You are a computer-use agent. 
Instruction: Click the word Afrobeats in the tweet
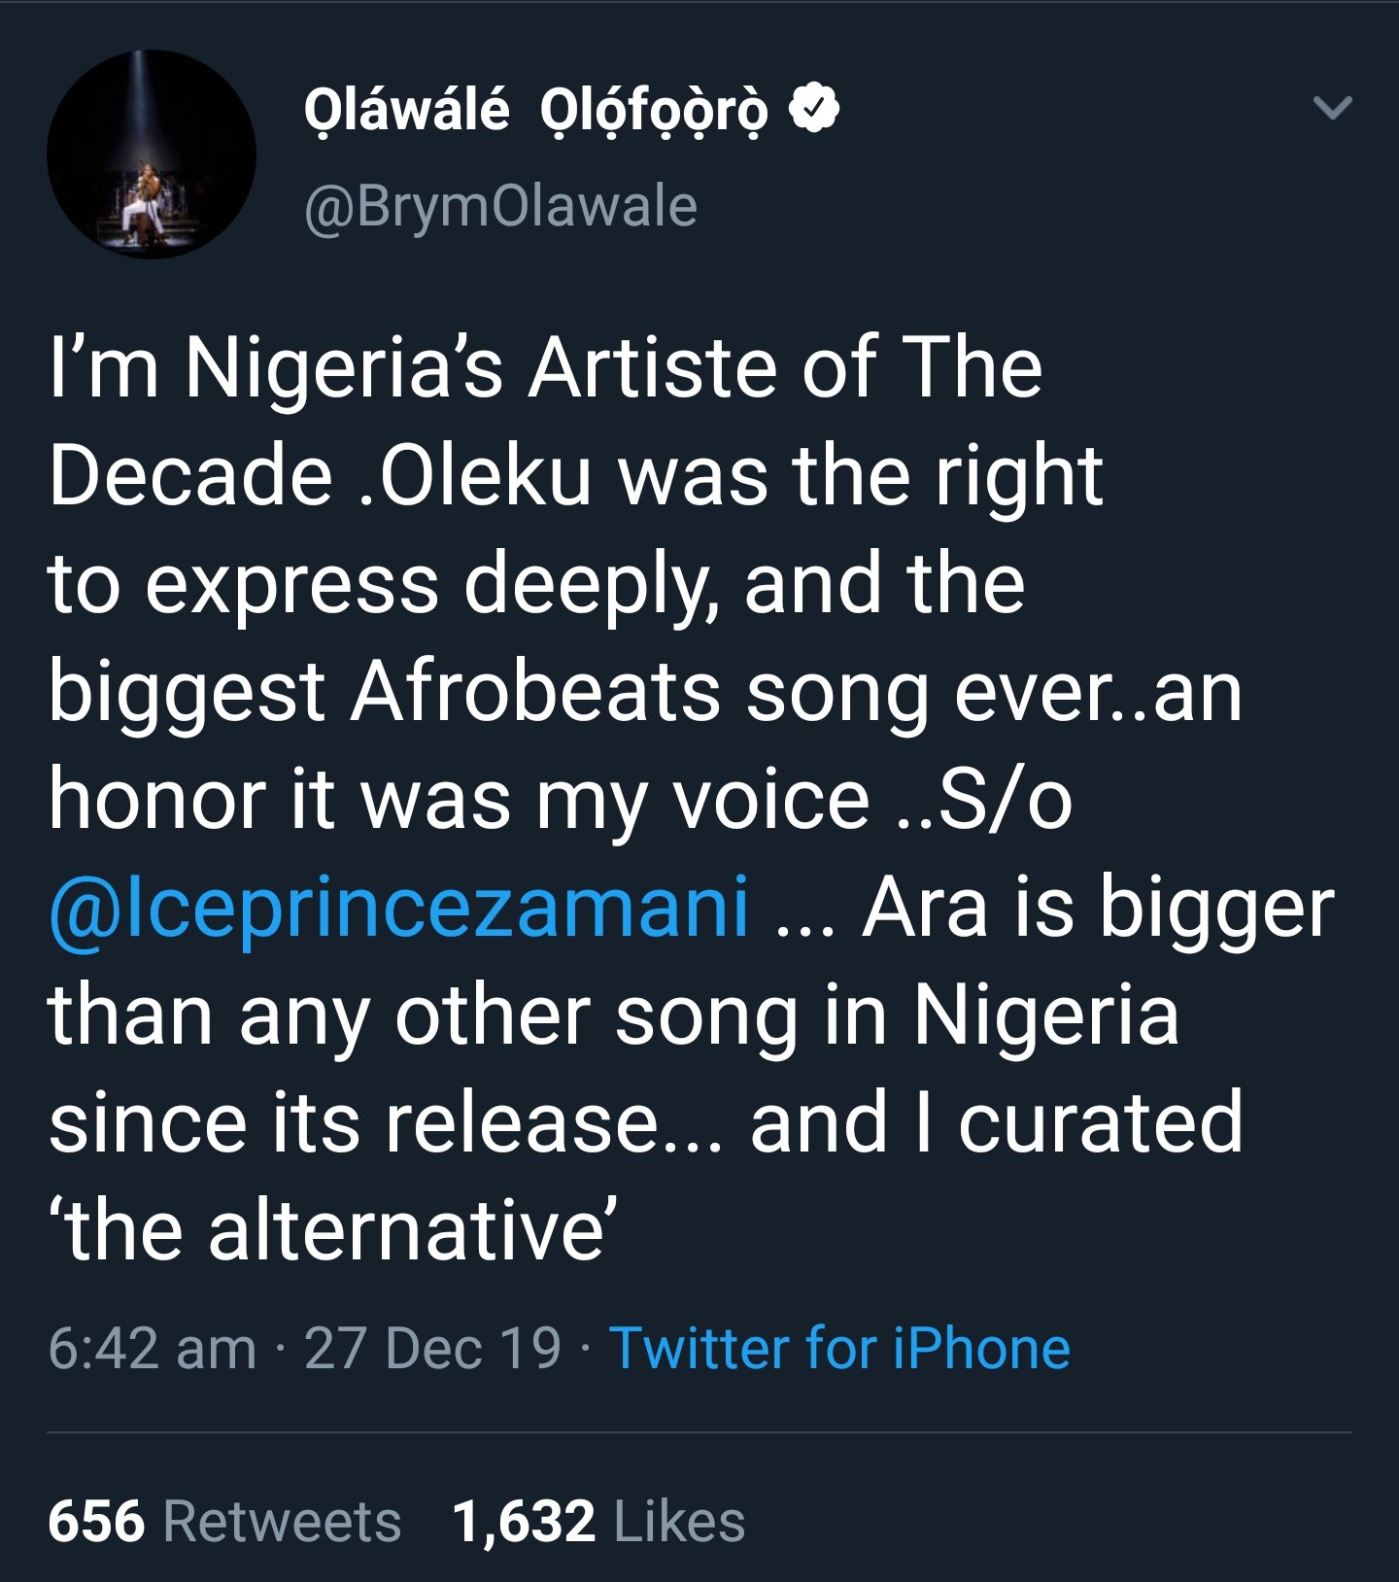coord(535,692)
